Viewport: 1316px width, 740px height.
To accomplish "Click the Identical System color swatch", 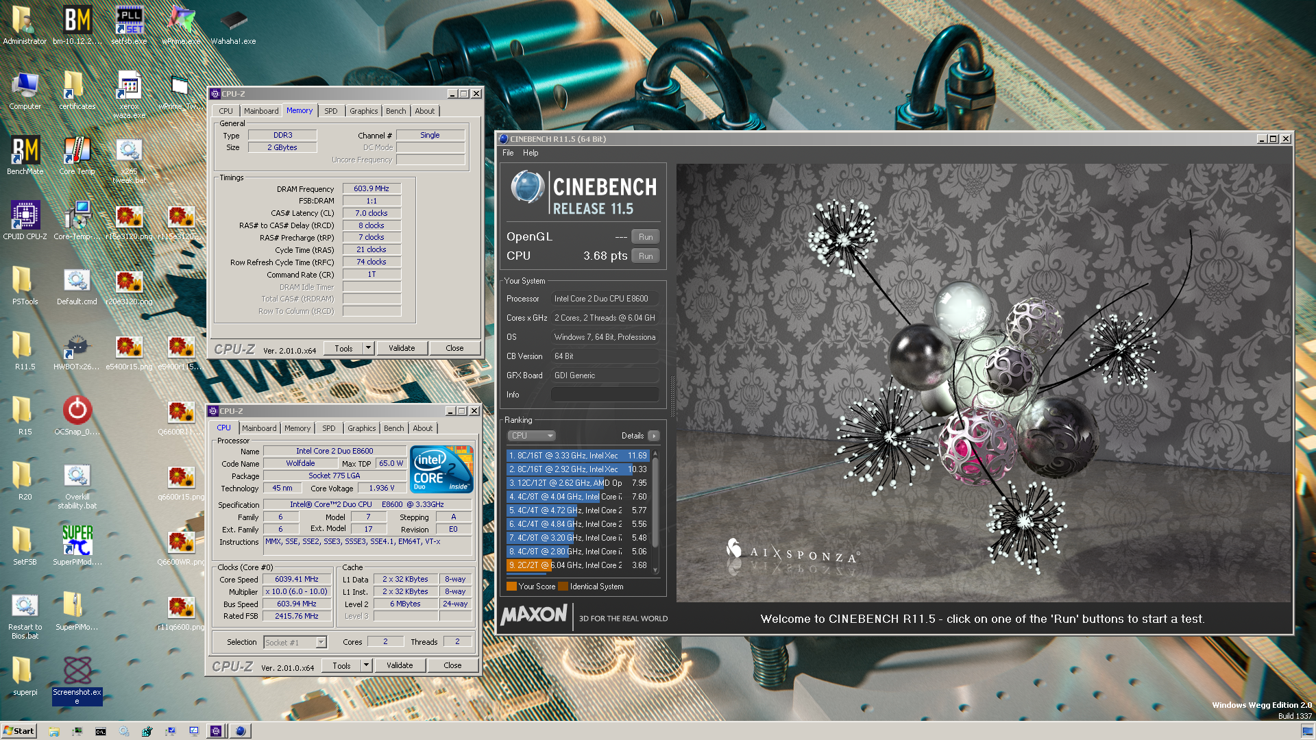I will click(563, 587).
